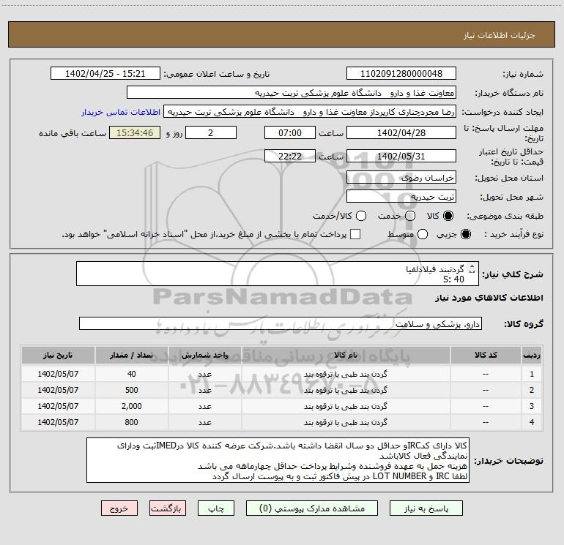Click the deadline hour field 07:00
Image resolution: width=564 pixels, height=545 pixels.
click(x=290, y=133)
